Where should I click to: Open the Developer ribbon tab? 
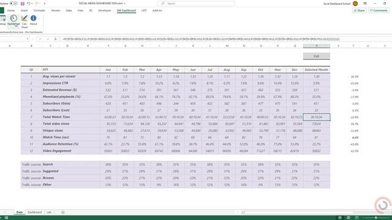pos(105,10)
